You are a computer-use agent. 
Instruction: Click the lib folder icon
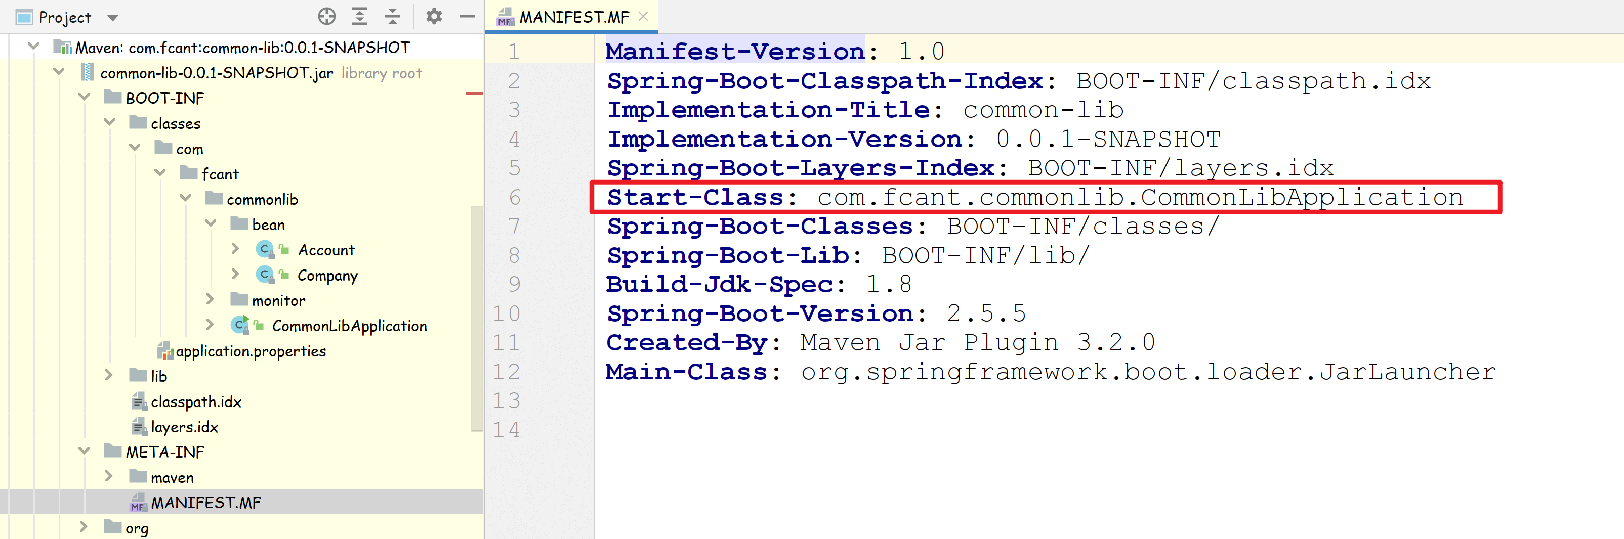[138, 374]
